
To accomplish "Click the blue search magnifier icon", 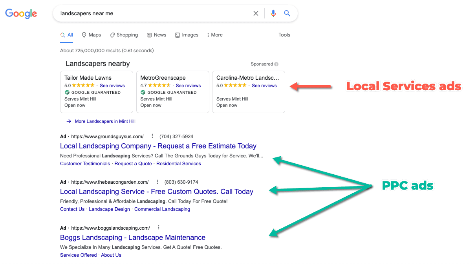I will pyautogui.click(x=287, y=13).
